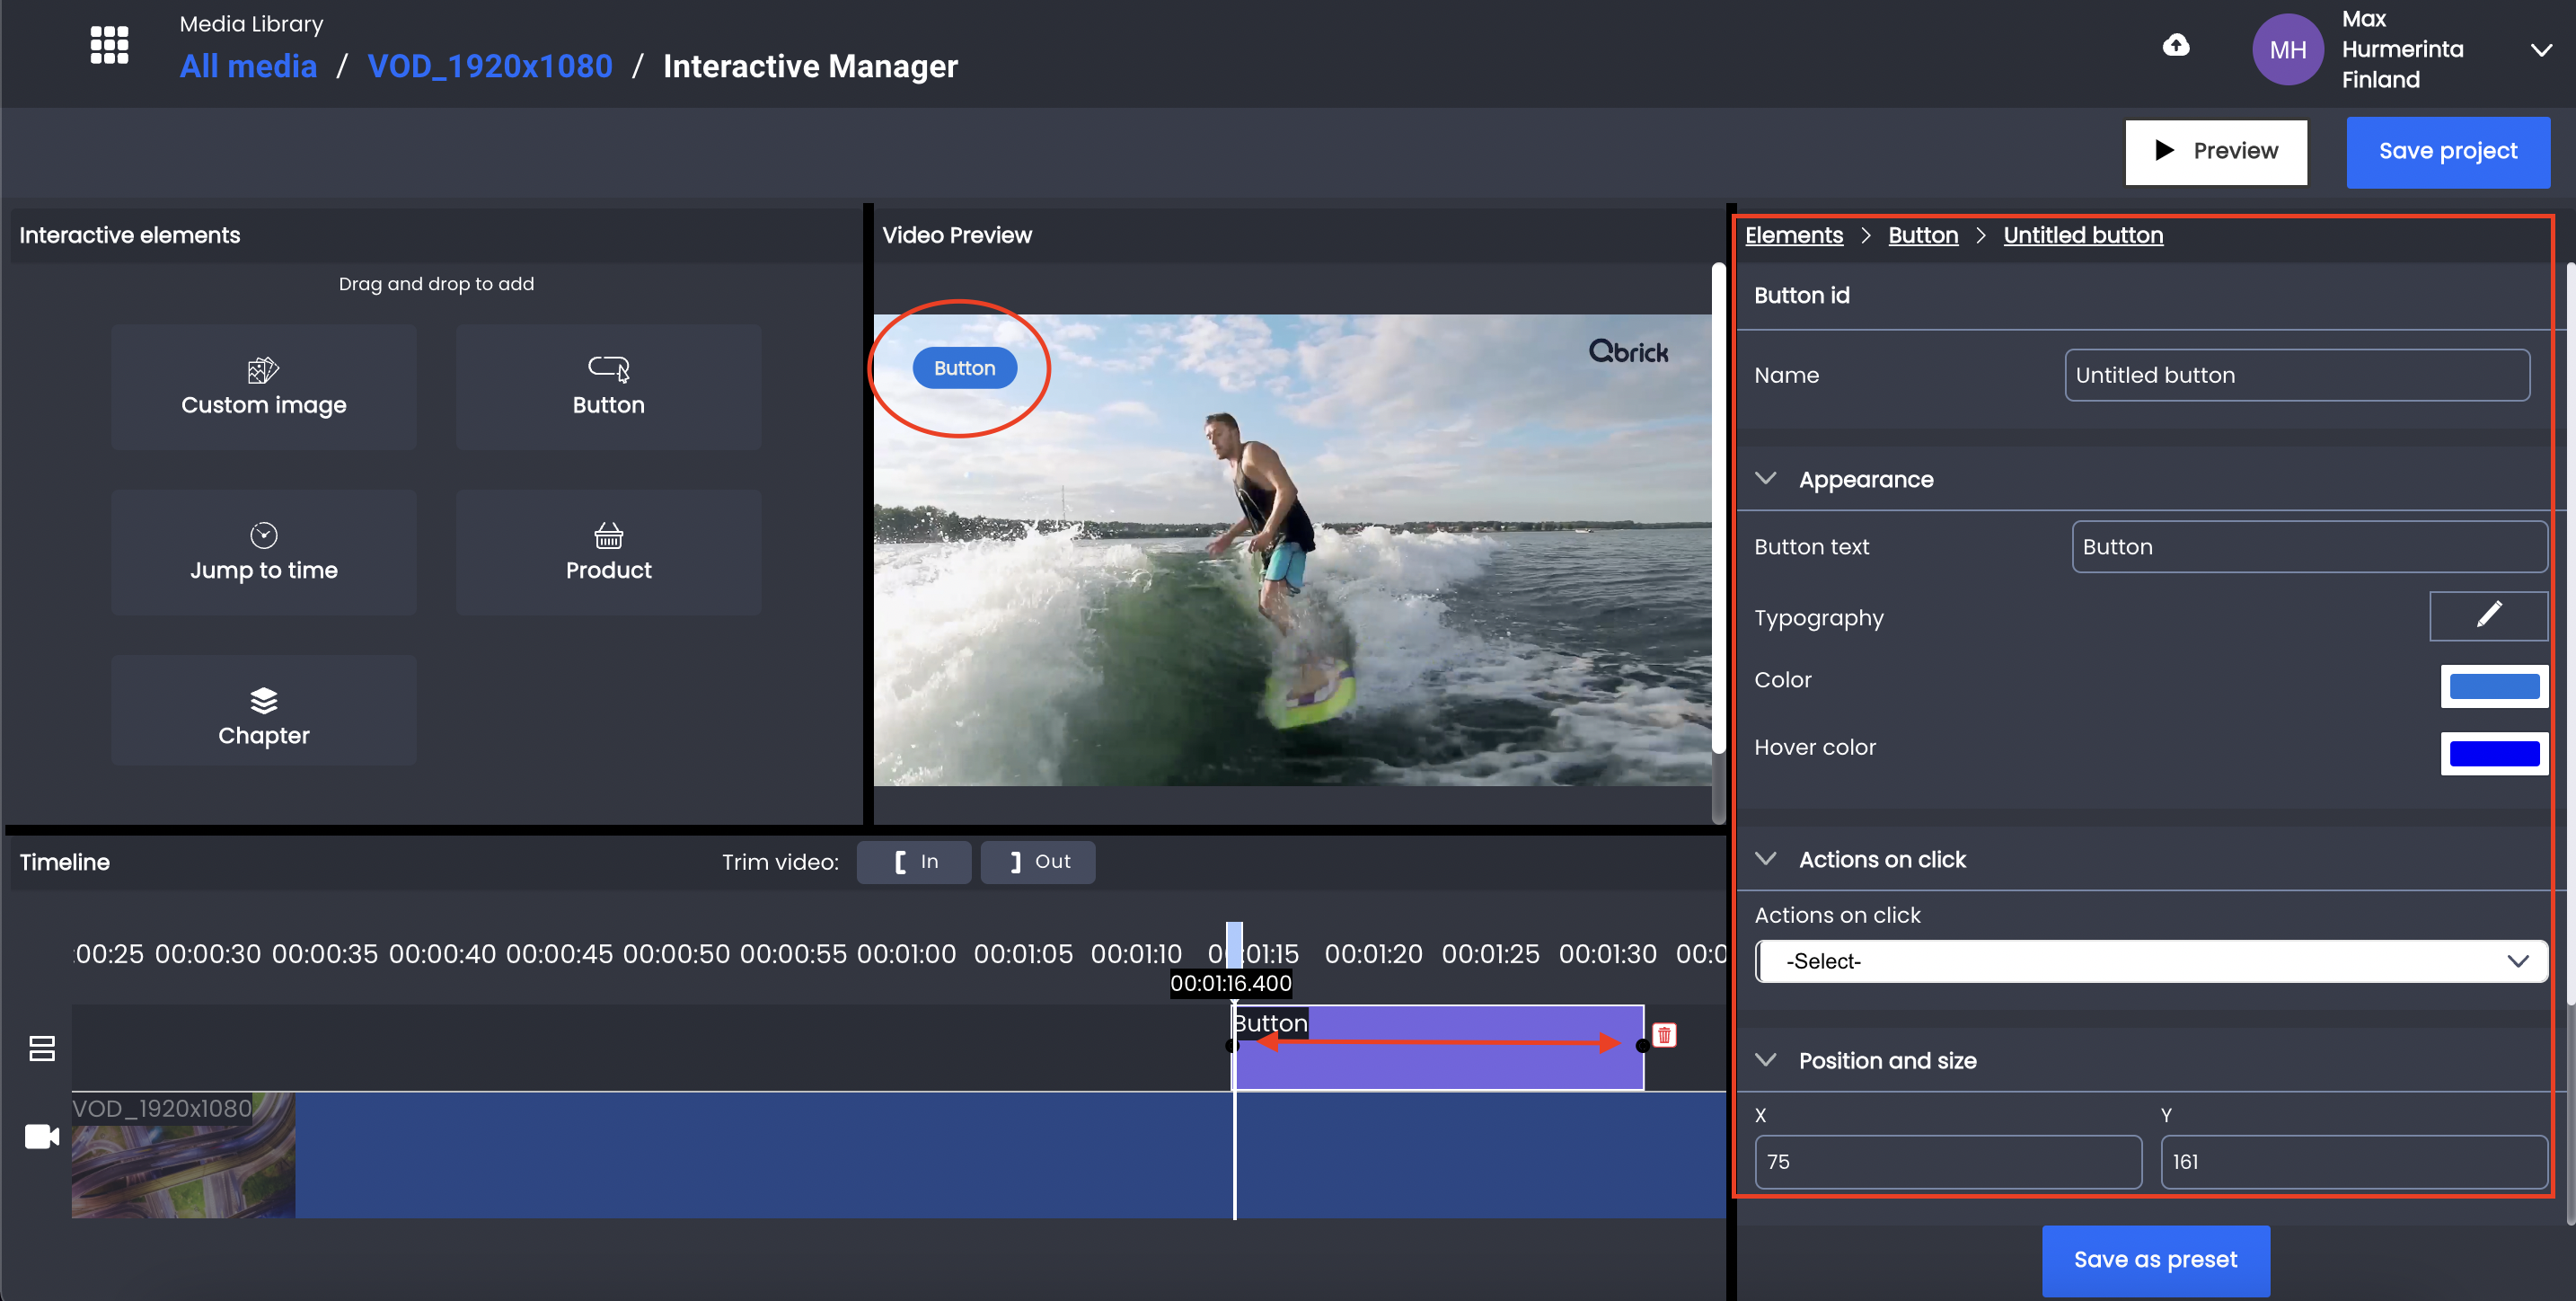Screen dimensions: 2576x1301
Task: Open the apps grid menu icon
Action: point(109,45)
